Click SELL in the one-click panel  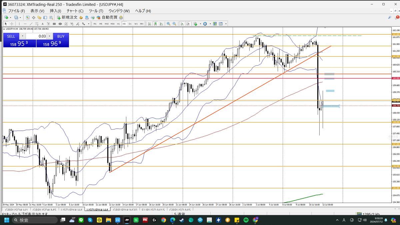11,36
